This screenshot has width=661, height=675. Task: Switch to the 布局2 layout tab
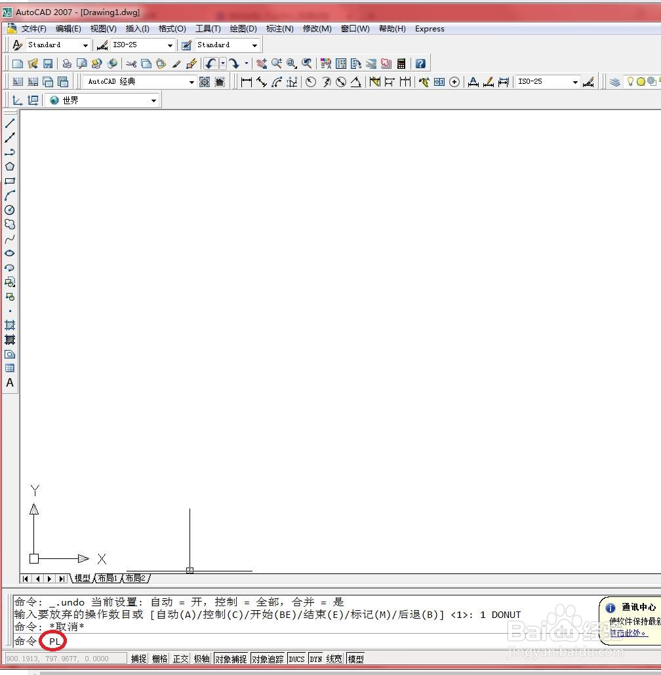click(x=136, y=578)
